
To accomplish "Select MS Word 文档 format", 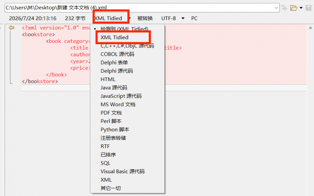I will [118, 104].
